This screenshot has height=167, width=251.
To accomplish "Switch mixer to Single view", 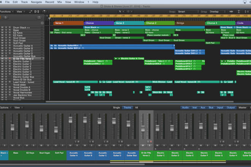I will (116, 107).
